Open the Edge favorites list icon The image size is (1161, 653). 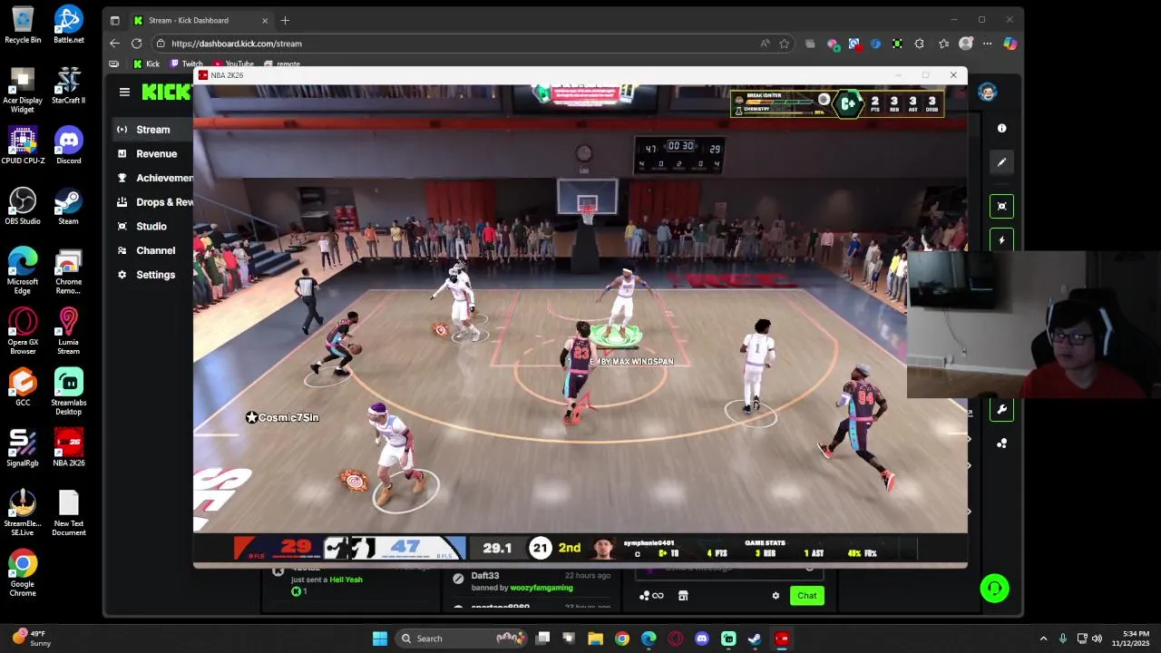(x=944, y=44)
